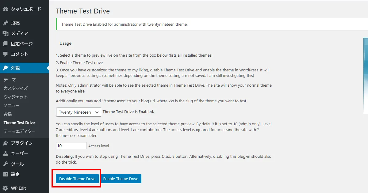Click the 'Enable Theme Test drive' instruction line

click(x=79, y=63)
